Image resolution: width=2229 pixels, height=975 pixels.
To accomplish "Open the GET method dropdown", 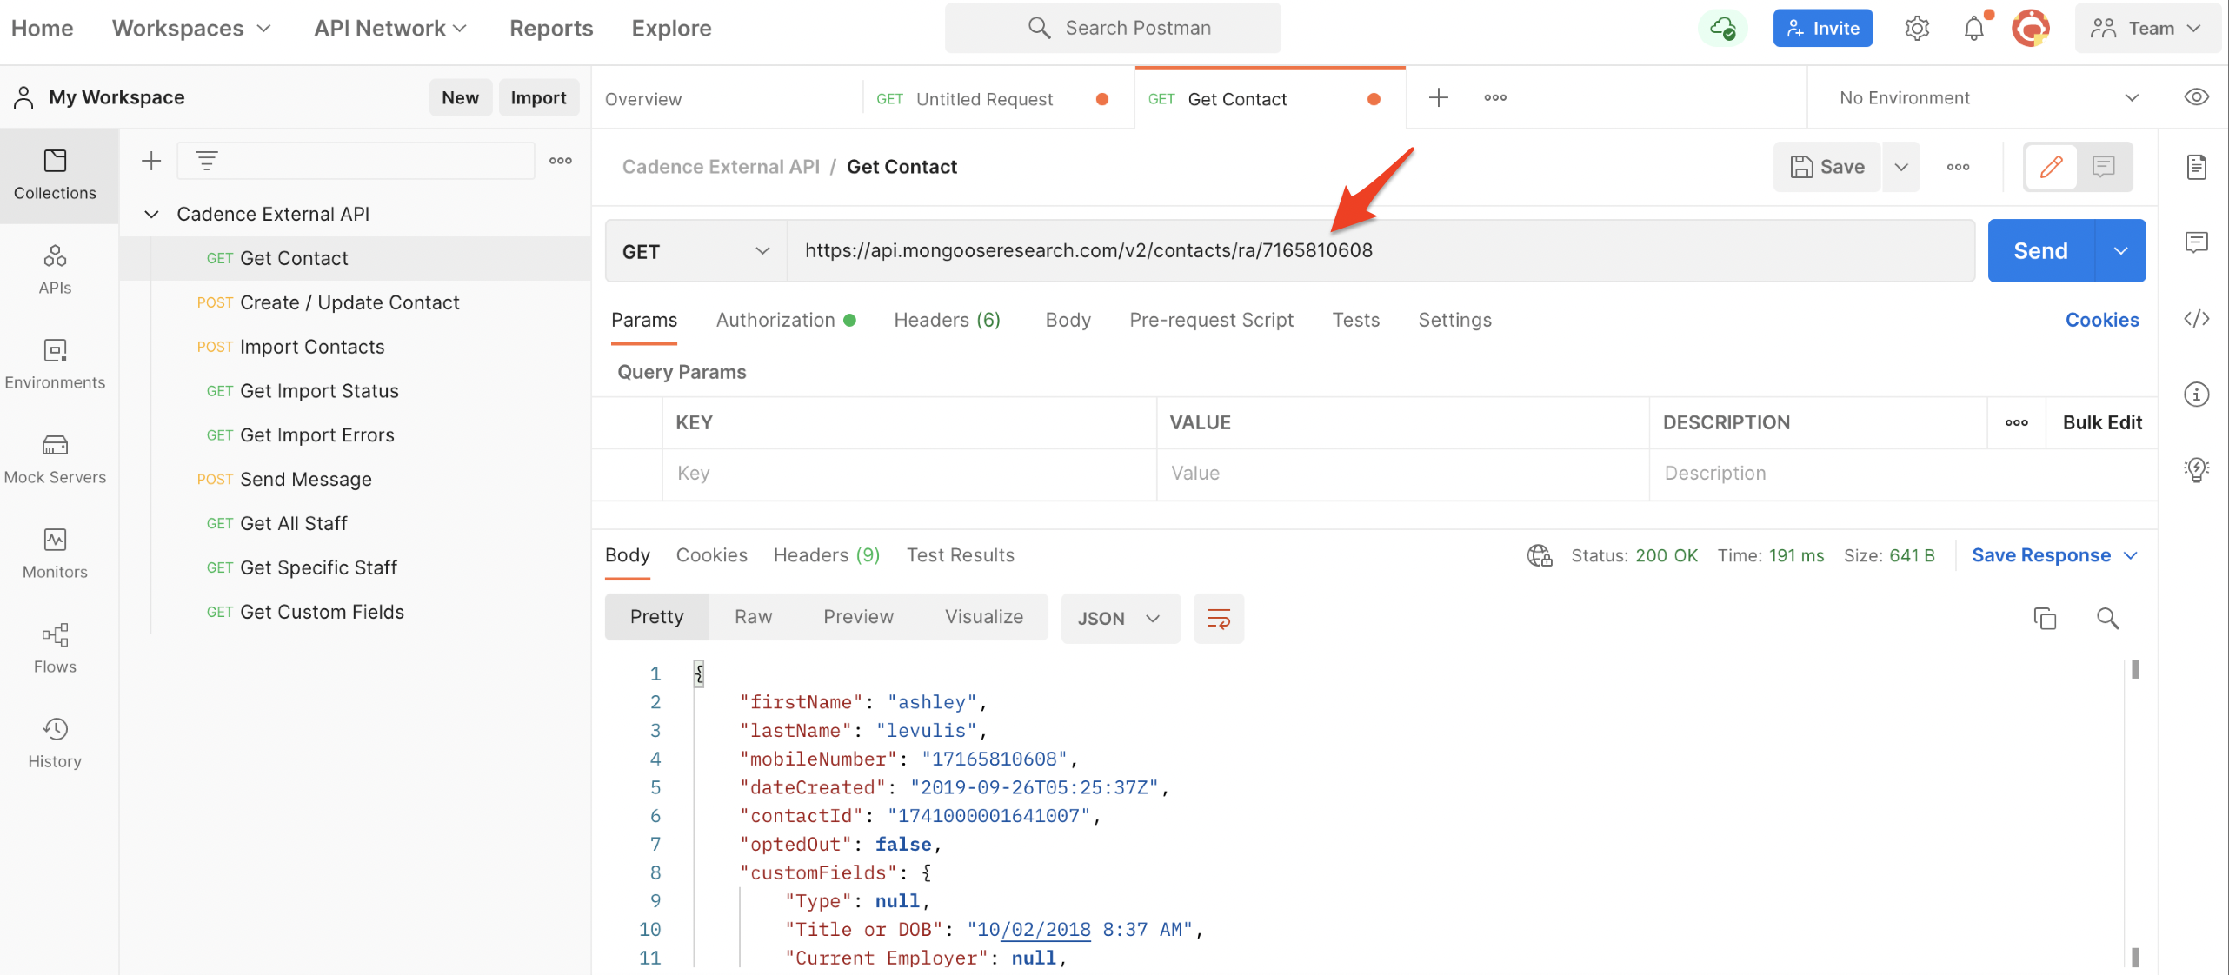I will [x=695, y=251].
